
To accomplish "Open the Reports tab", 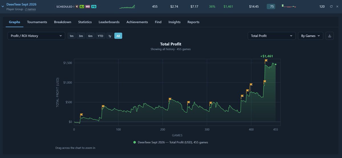I will [194, 22].
